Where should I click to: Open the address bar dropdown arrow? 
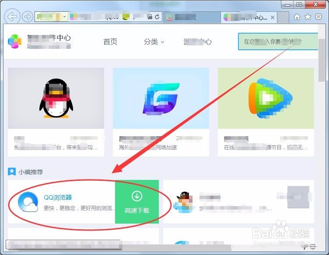(x=65, y=17)
